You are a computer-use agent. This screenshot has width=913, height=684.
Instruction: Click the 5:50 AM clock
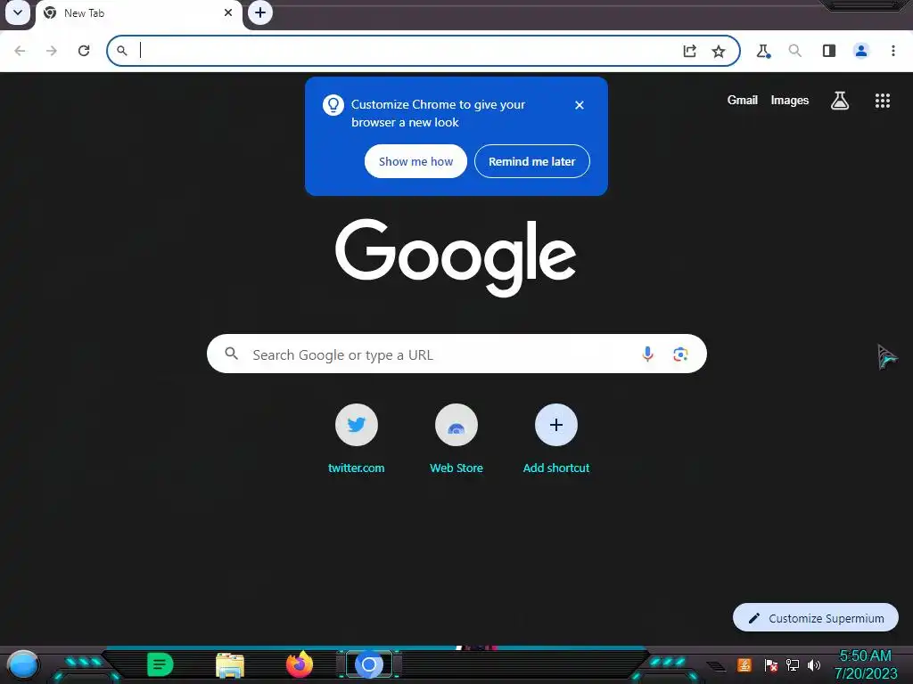point(865,656)
